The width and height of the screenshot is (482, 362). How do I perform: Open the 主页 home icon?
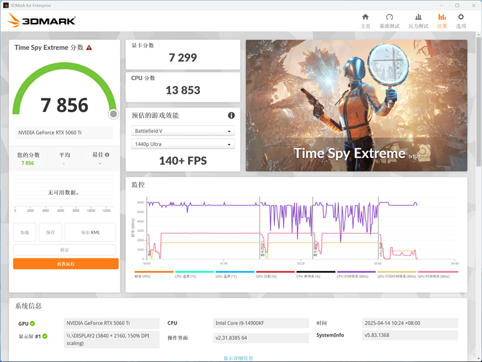point(365,19)
